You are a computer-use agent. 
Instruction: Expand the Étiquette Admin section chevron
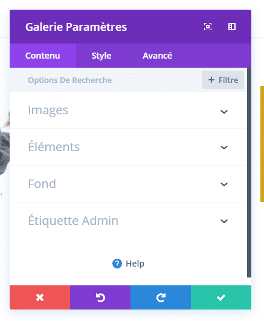pos(224,221)
